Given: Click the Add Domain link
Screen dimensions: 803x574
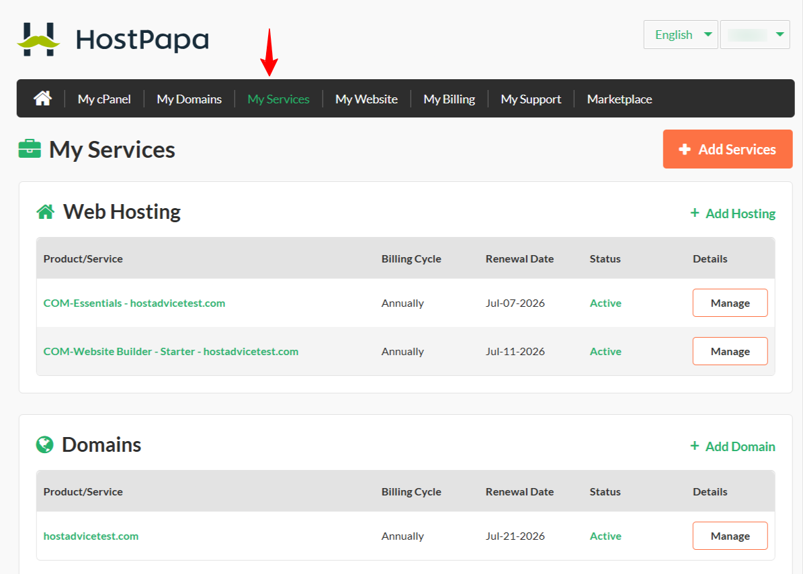Looking at the screenshot, I should (x=733, y=446).
